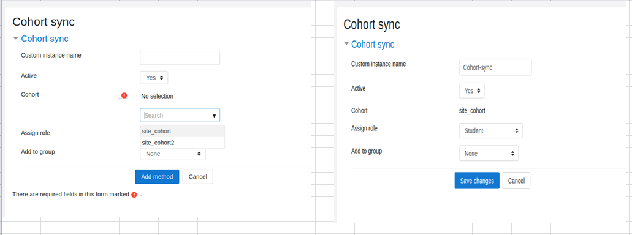Click the Save changes button
The image size is (632, 235).
pyautogui.click(x=477, y=181)
